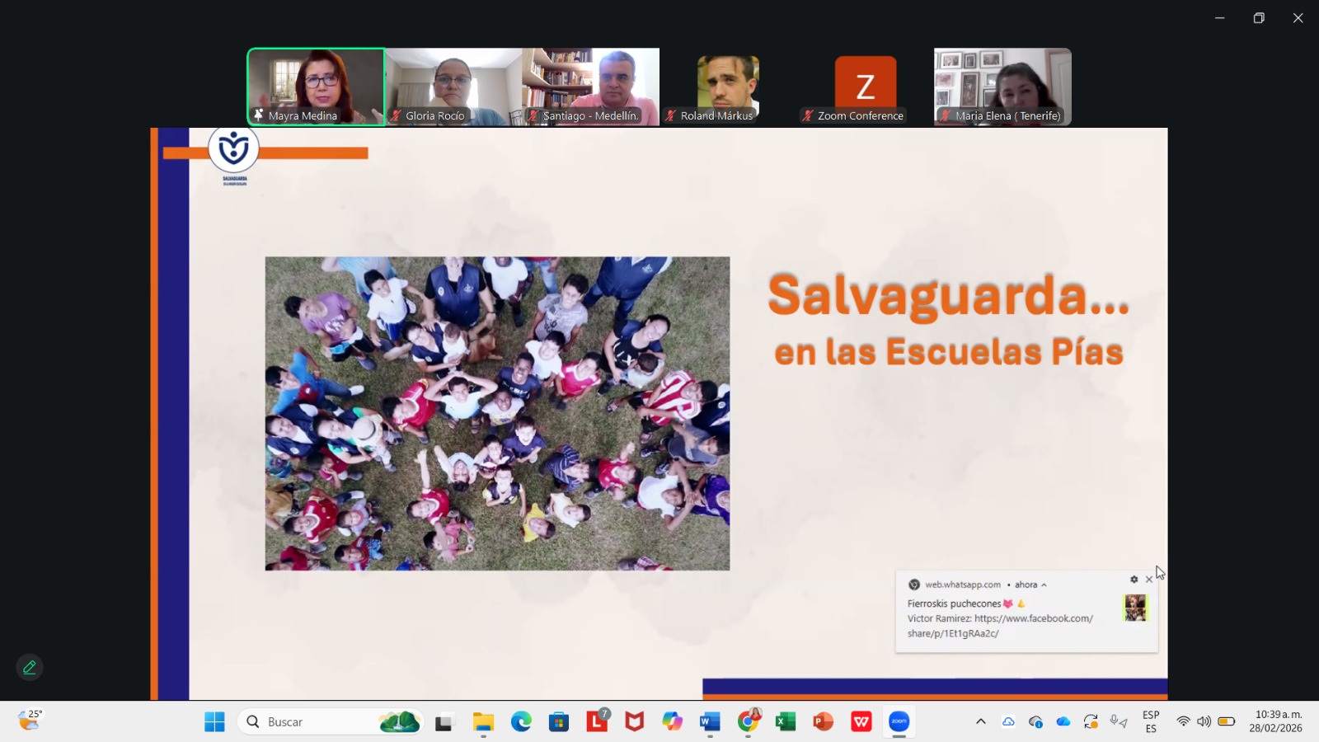Expand hidden system tray icons
Image resolution: width=1319 pixels, height=742 pixels.
(x=980, y=722)
